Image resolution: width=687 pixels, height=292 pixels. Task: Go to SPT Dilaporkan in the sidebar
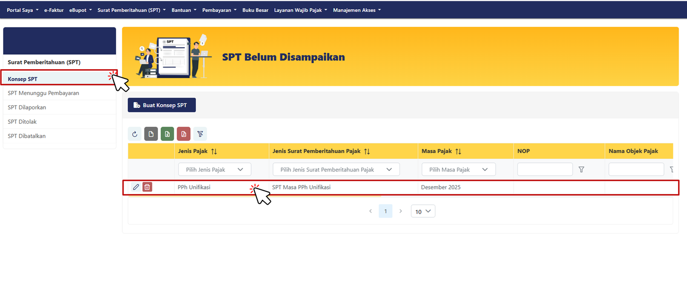pyautogui.click(x=27, y=107)
